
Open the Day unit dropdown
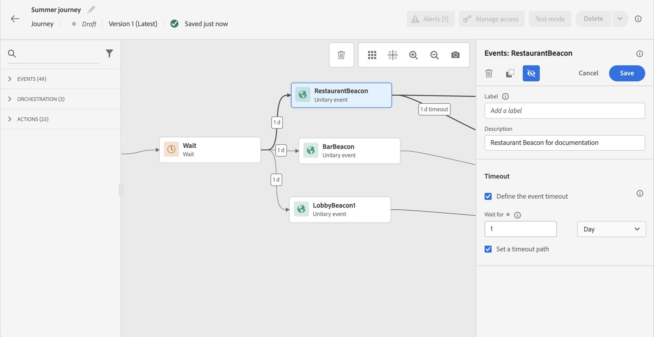[611, 229]
